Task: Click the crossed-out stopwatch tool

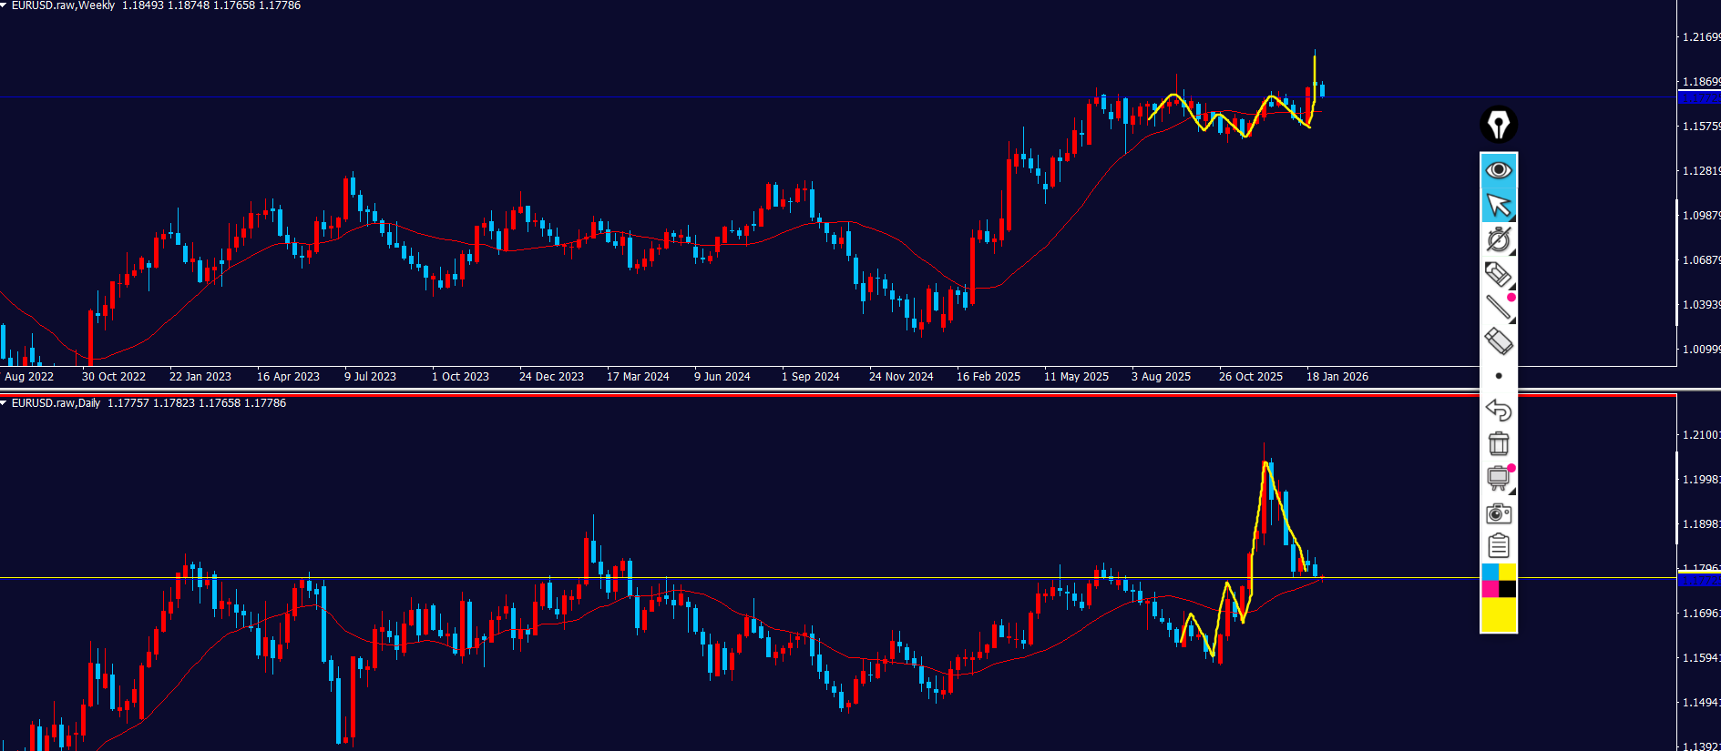Action: tap(1498, 239)
